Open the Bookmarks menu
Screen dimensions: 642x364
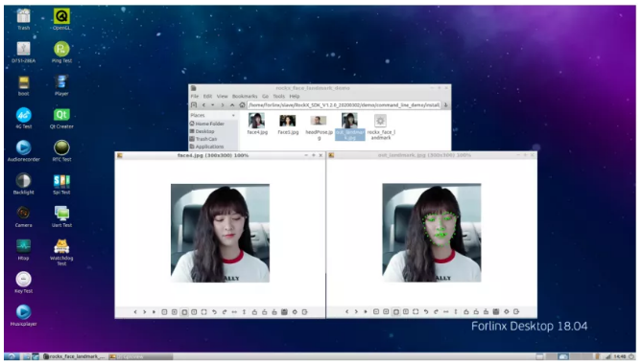[x=245, y=97]
